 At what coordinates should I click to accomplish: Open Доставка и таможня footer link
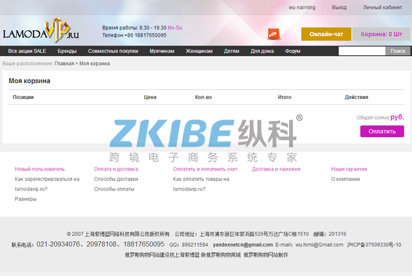coord(276,169)
